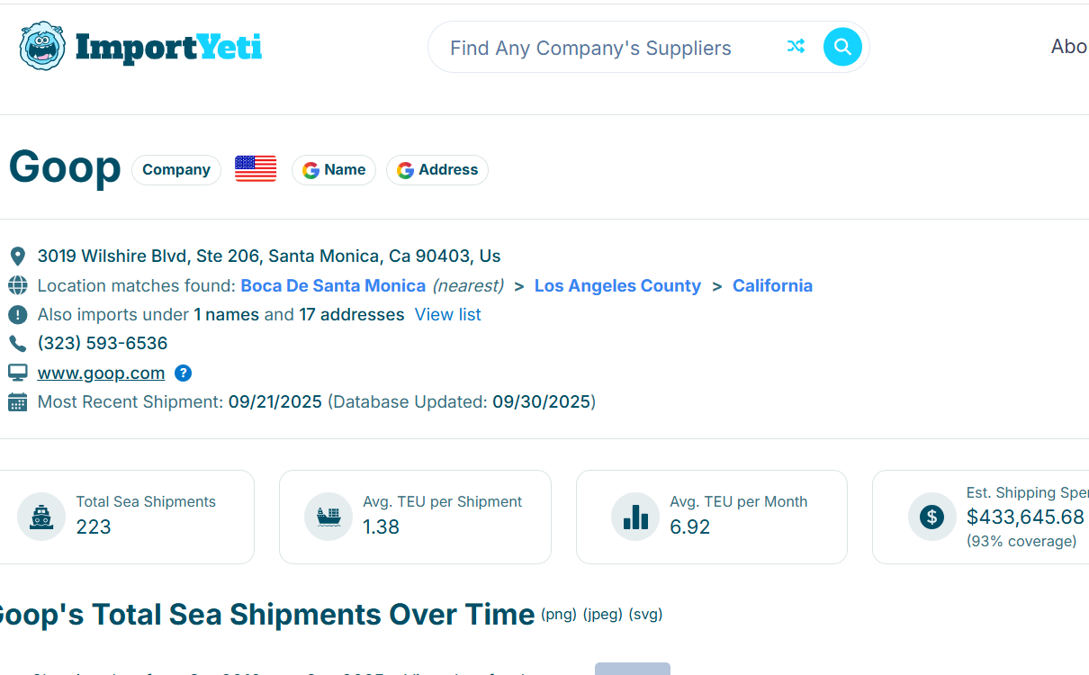Click the shuffle random company icon
The width and height of the screenshot is (1089, 675).
click(796, 47)
